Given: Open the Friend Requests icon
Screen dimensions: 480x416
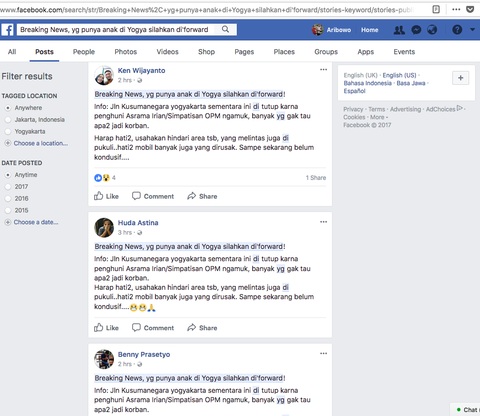Looking at the screenshot, I should (x=399, y=30).
